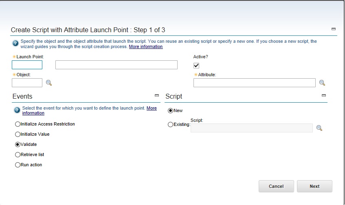Viewport: 345px width, 205px height.
Task: Collapse the Events section
Action: coord(157,95)
